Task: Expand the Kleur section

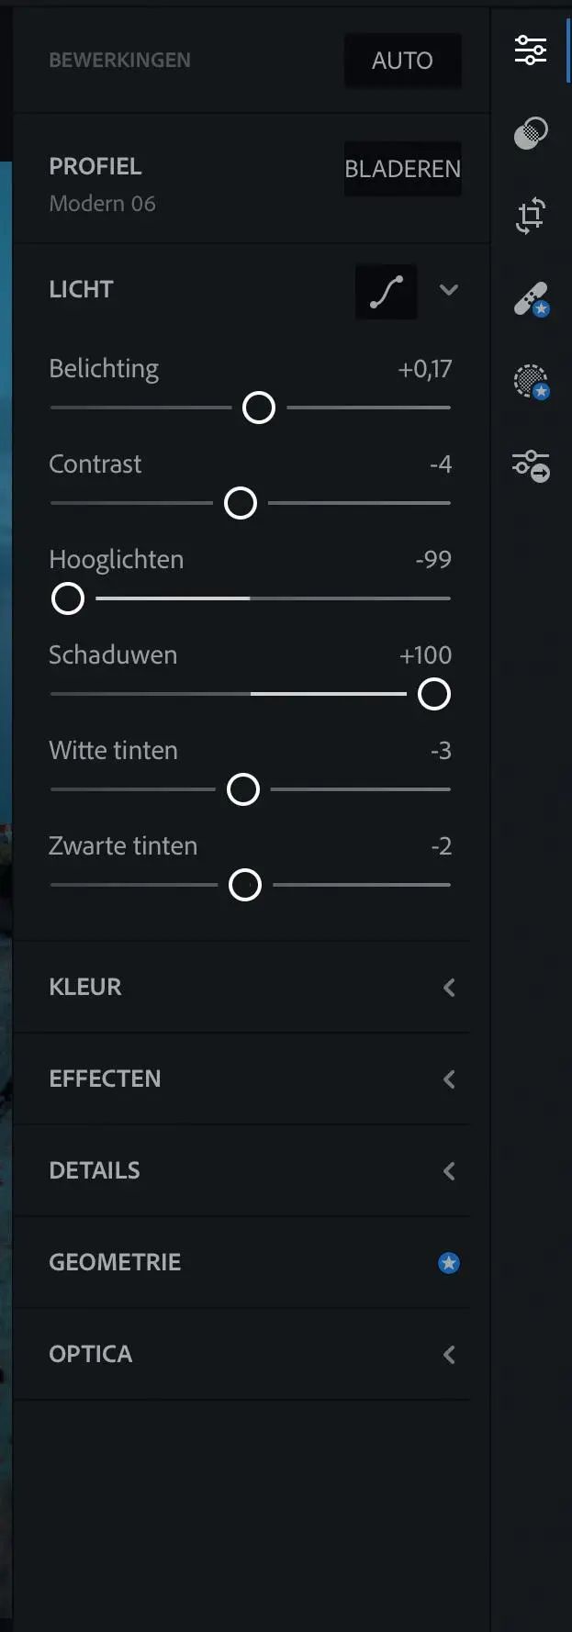Action: pyautogui.click(x=449, y=988)
